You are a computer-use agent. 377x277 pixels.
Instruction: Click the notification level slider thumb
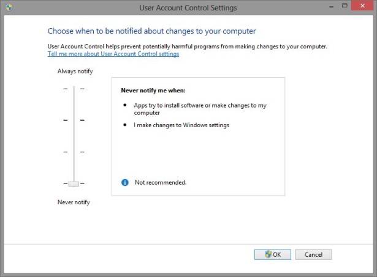74,184
